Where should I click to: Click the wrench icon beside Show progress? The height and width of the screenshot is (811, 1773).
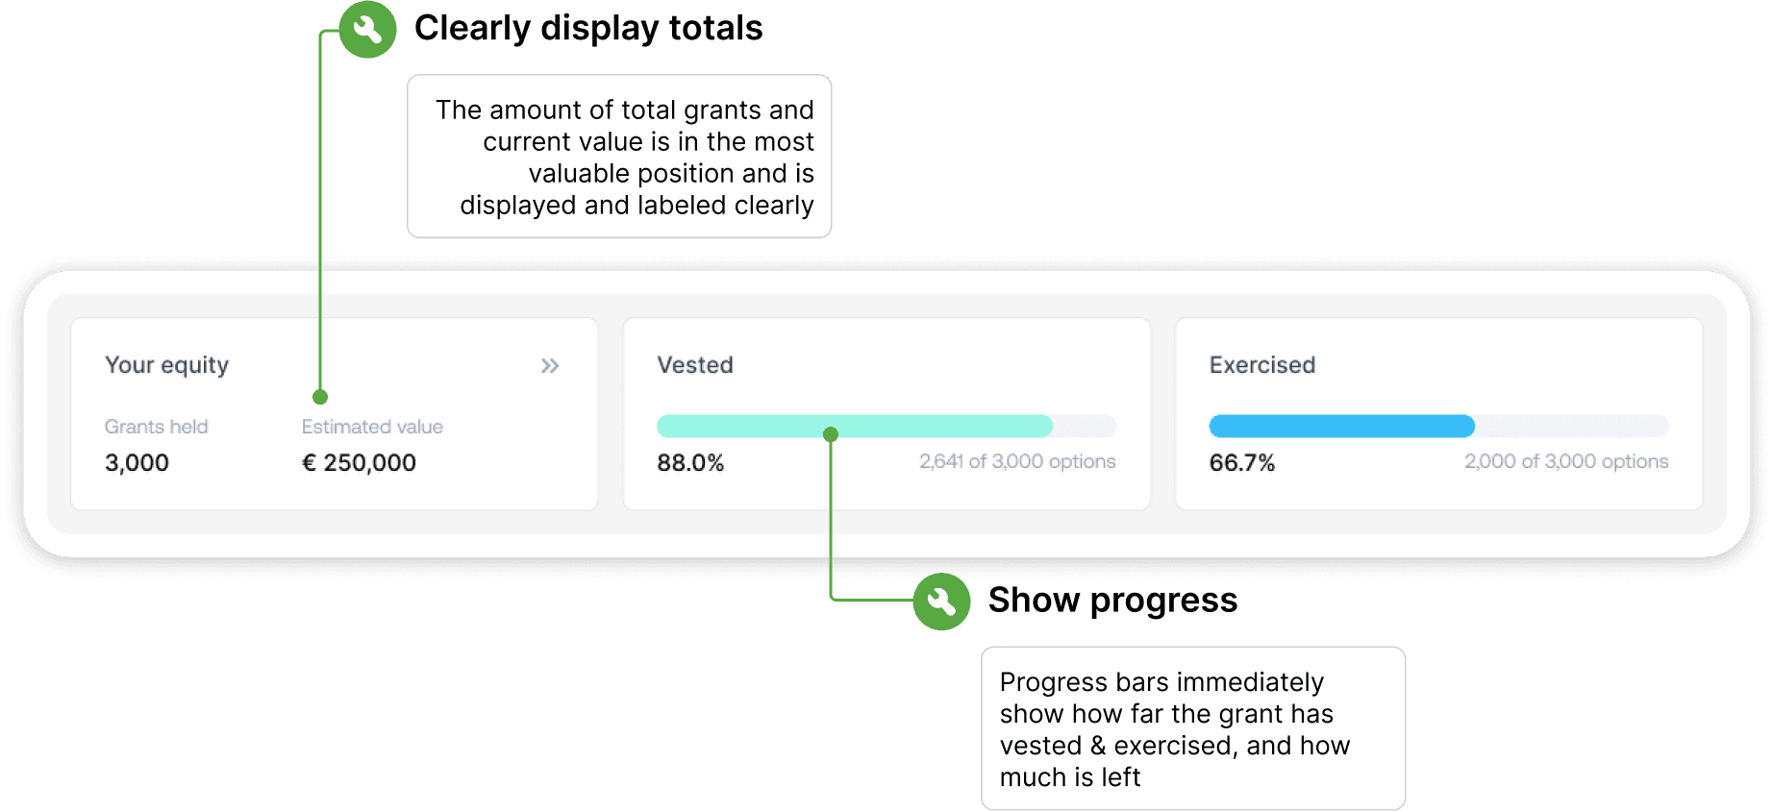click(x=941, y=602)
